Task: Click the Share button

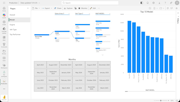Action: 58,8
